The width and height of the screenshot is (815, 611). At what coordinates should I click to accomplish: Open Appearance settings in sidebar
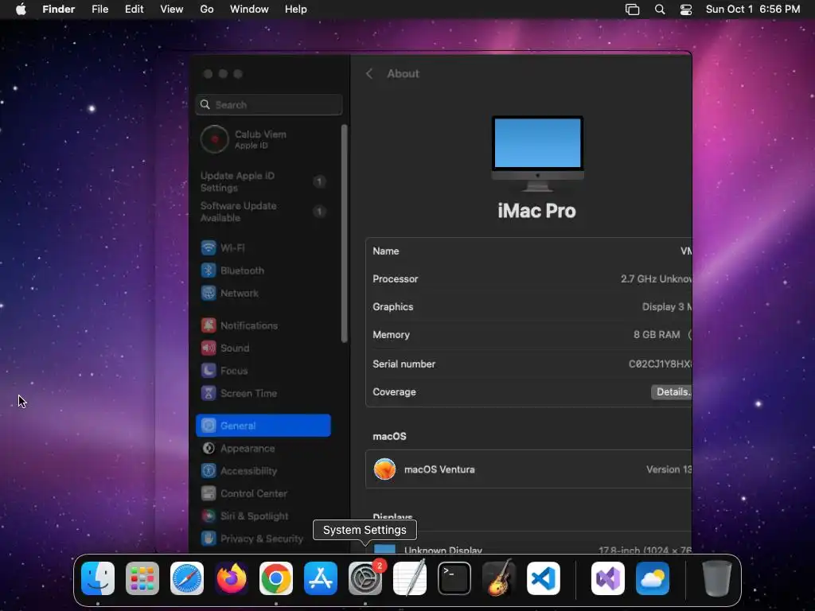[x=263, y=449]
